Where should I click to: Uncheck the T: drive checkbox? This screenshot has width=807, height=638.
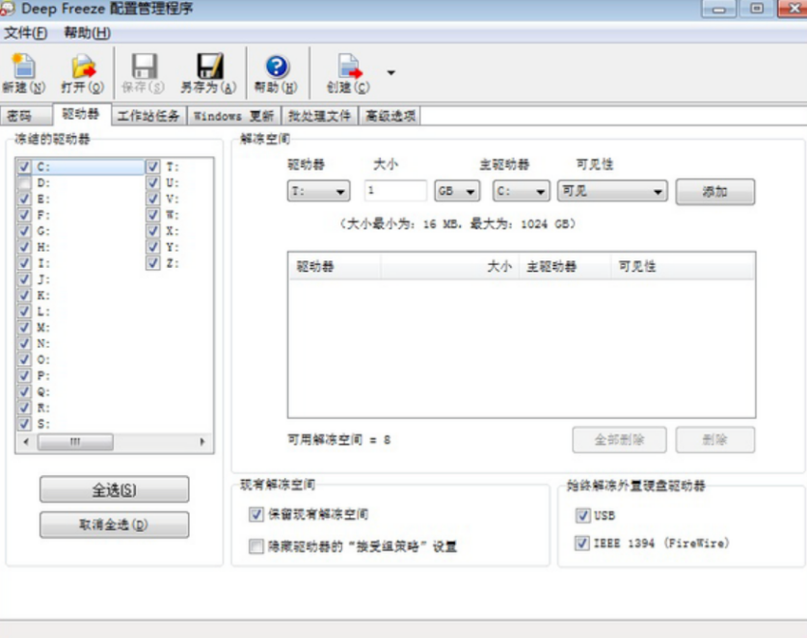153,167
